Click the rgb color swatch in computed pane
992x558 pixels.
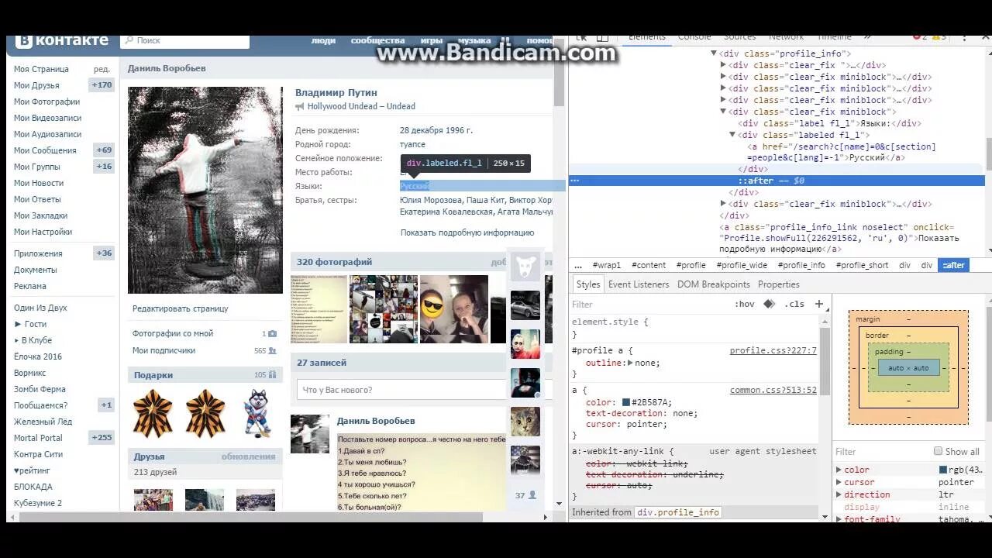[x=943, y=470]
